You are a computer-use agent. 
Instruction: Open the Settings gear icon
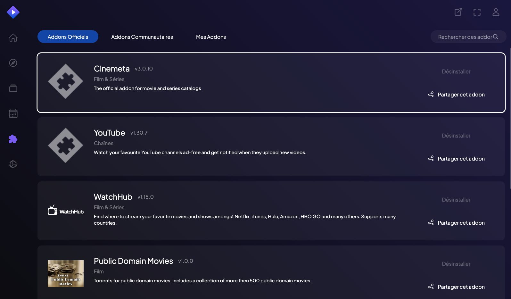[x=13, y=164]
